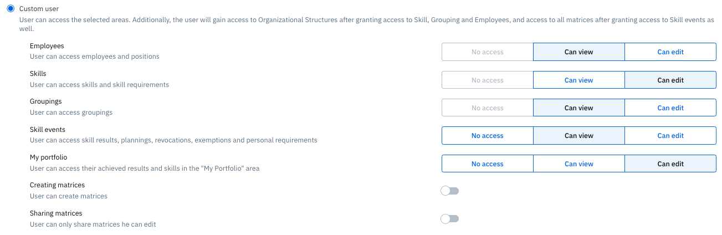Image resolution: width=722 pixels, height=235 pixels.
Task: Set Employees permission to Can edit
Action: pyautogui.click(x=670, y=52)
